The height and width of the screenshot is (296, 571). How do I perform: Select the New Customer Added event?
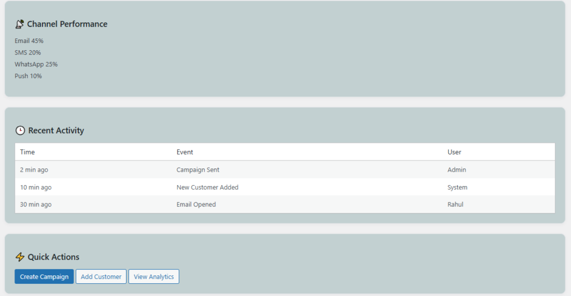point(207,187)
